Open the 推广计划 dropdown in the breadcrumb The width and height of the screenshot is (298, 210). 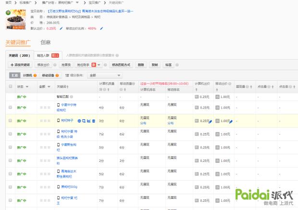coord(77,3)
